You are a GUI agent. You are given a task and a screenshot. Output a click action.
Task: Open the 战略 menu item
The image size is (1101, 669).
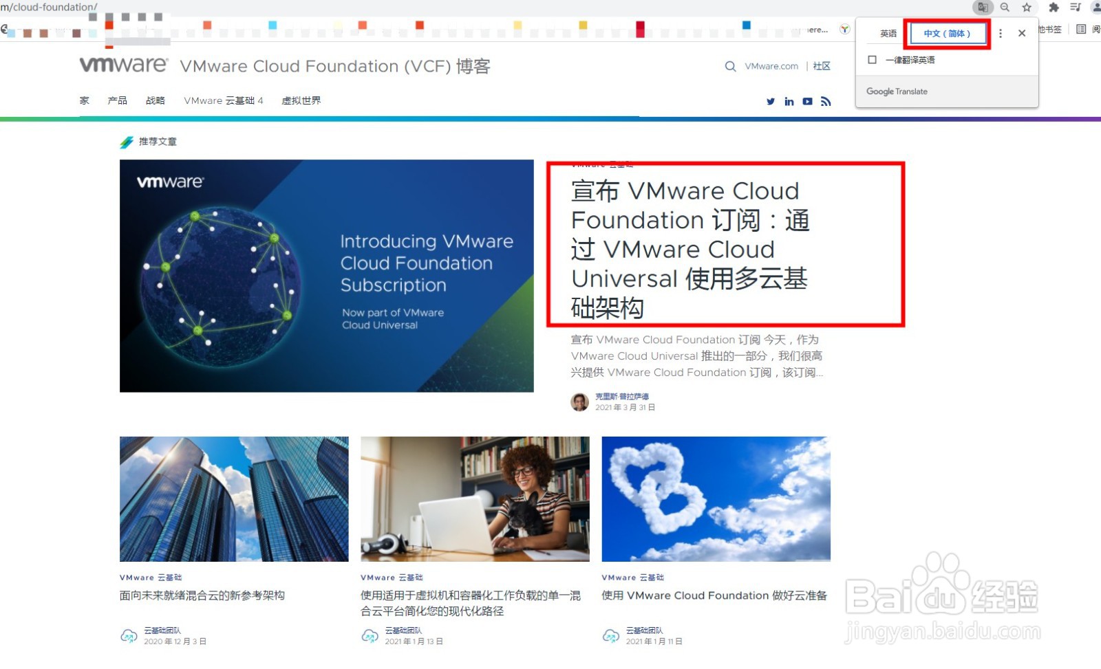156,100
